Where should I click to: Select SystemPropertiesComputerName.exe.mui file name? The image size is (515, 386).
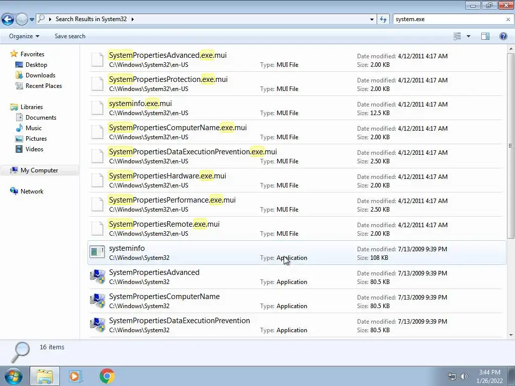(x=178, y=128)
